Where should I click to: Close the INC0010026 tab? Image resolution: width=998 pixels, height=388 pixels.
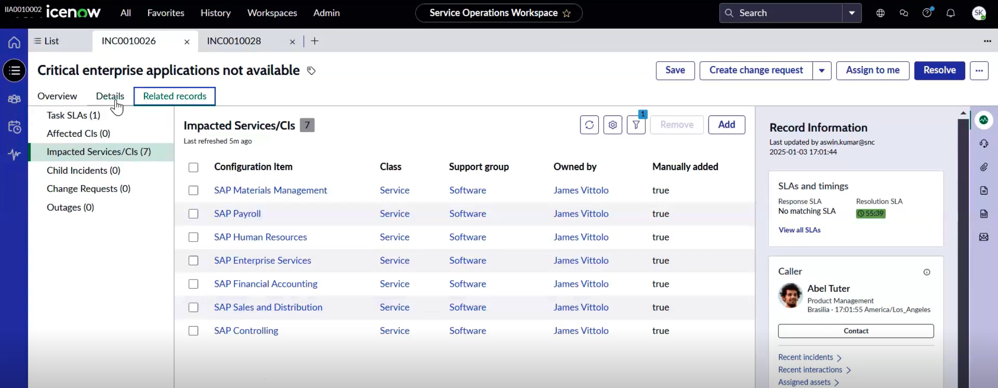(x=187, y=42)
